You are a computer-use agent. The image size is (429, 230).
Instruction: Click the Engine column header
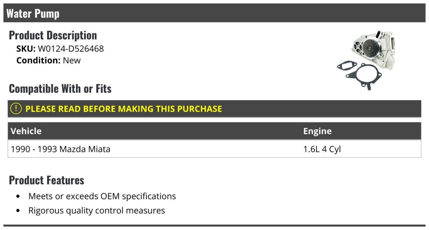tap(317, 131)
